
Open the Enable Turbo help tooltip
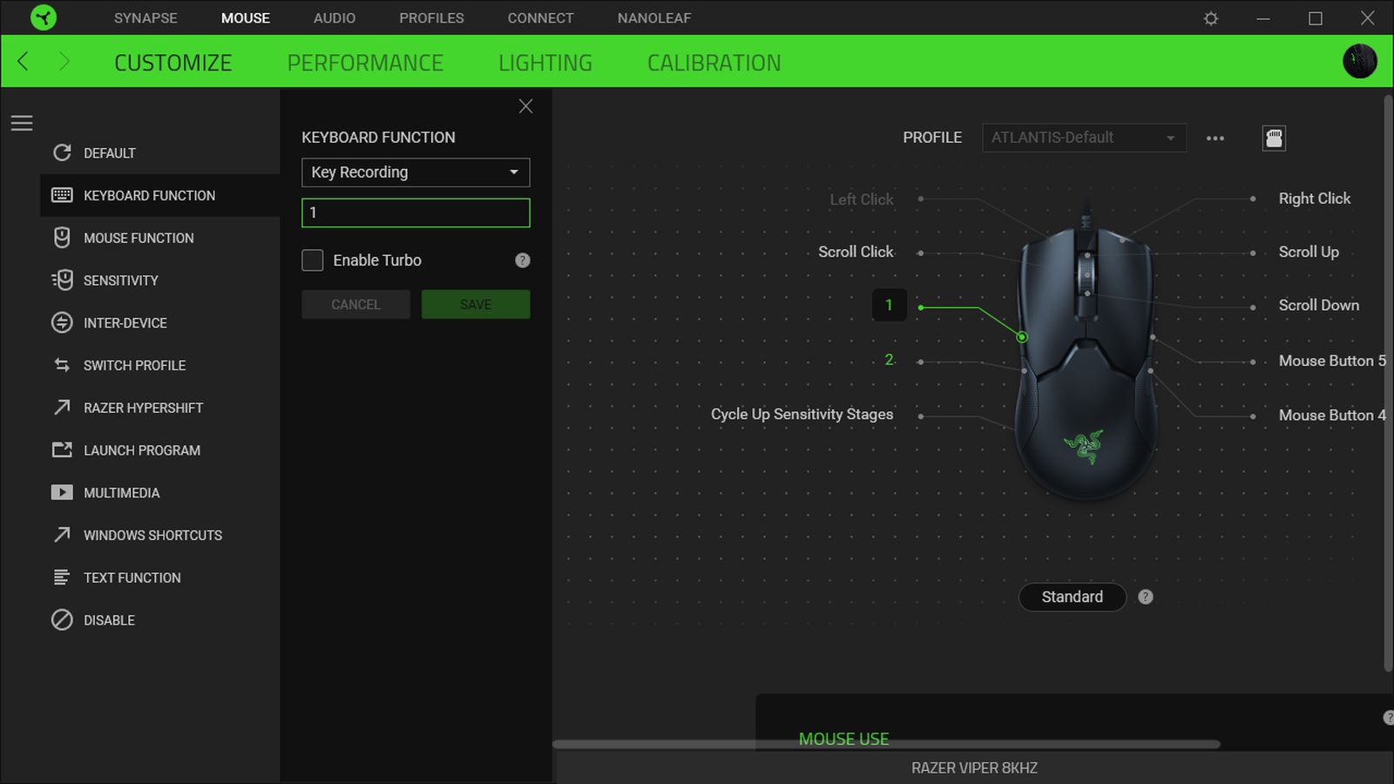523,260
